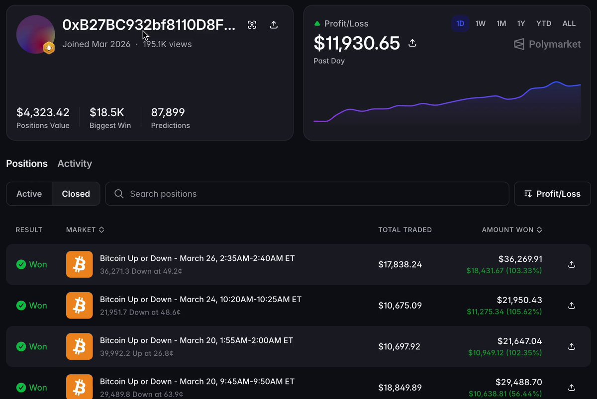Click the share icon beside the wallet address
Image resolution: width=597 pixels, height=399 pixels.
click(x=274, y=25)
